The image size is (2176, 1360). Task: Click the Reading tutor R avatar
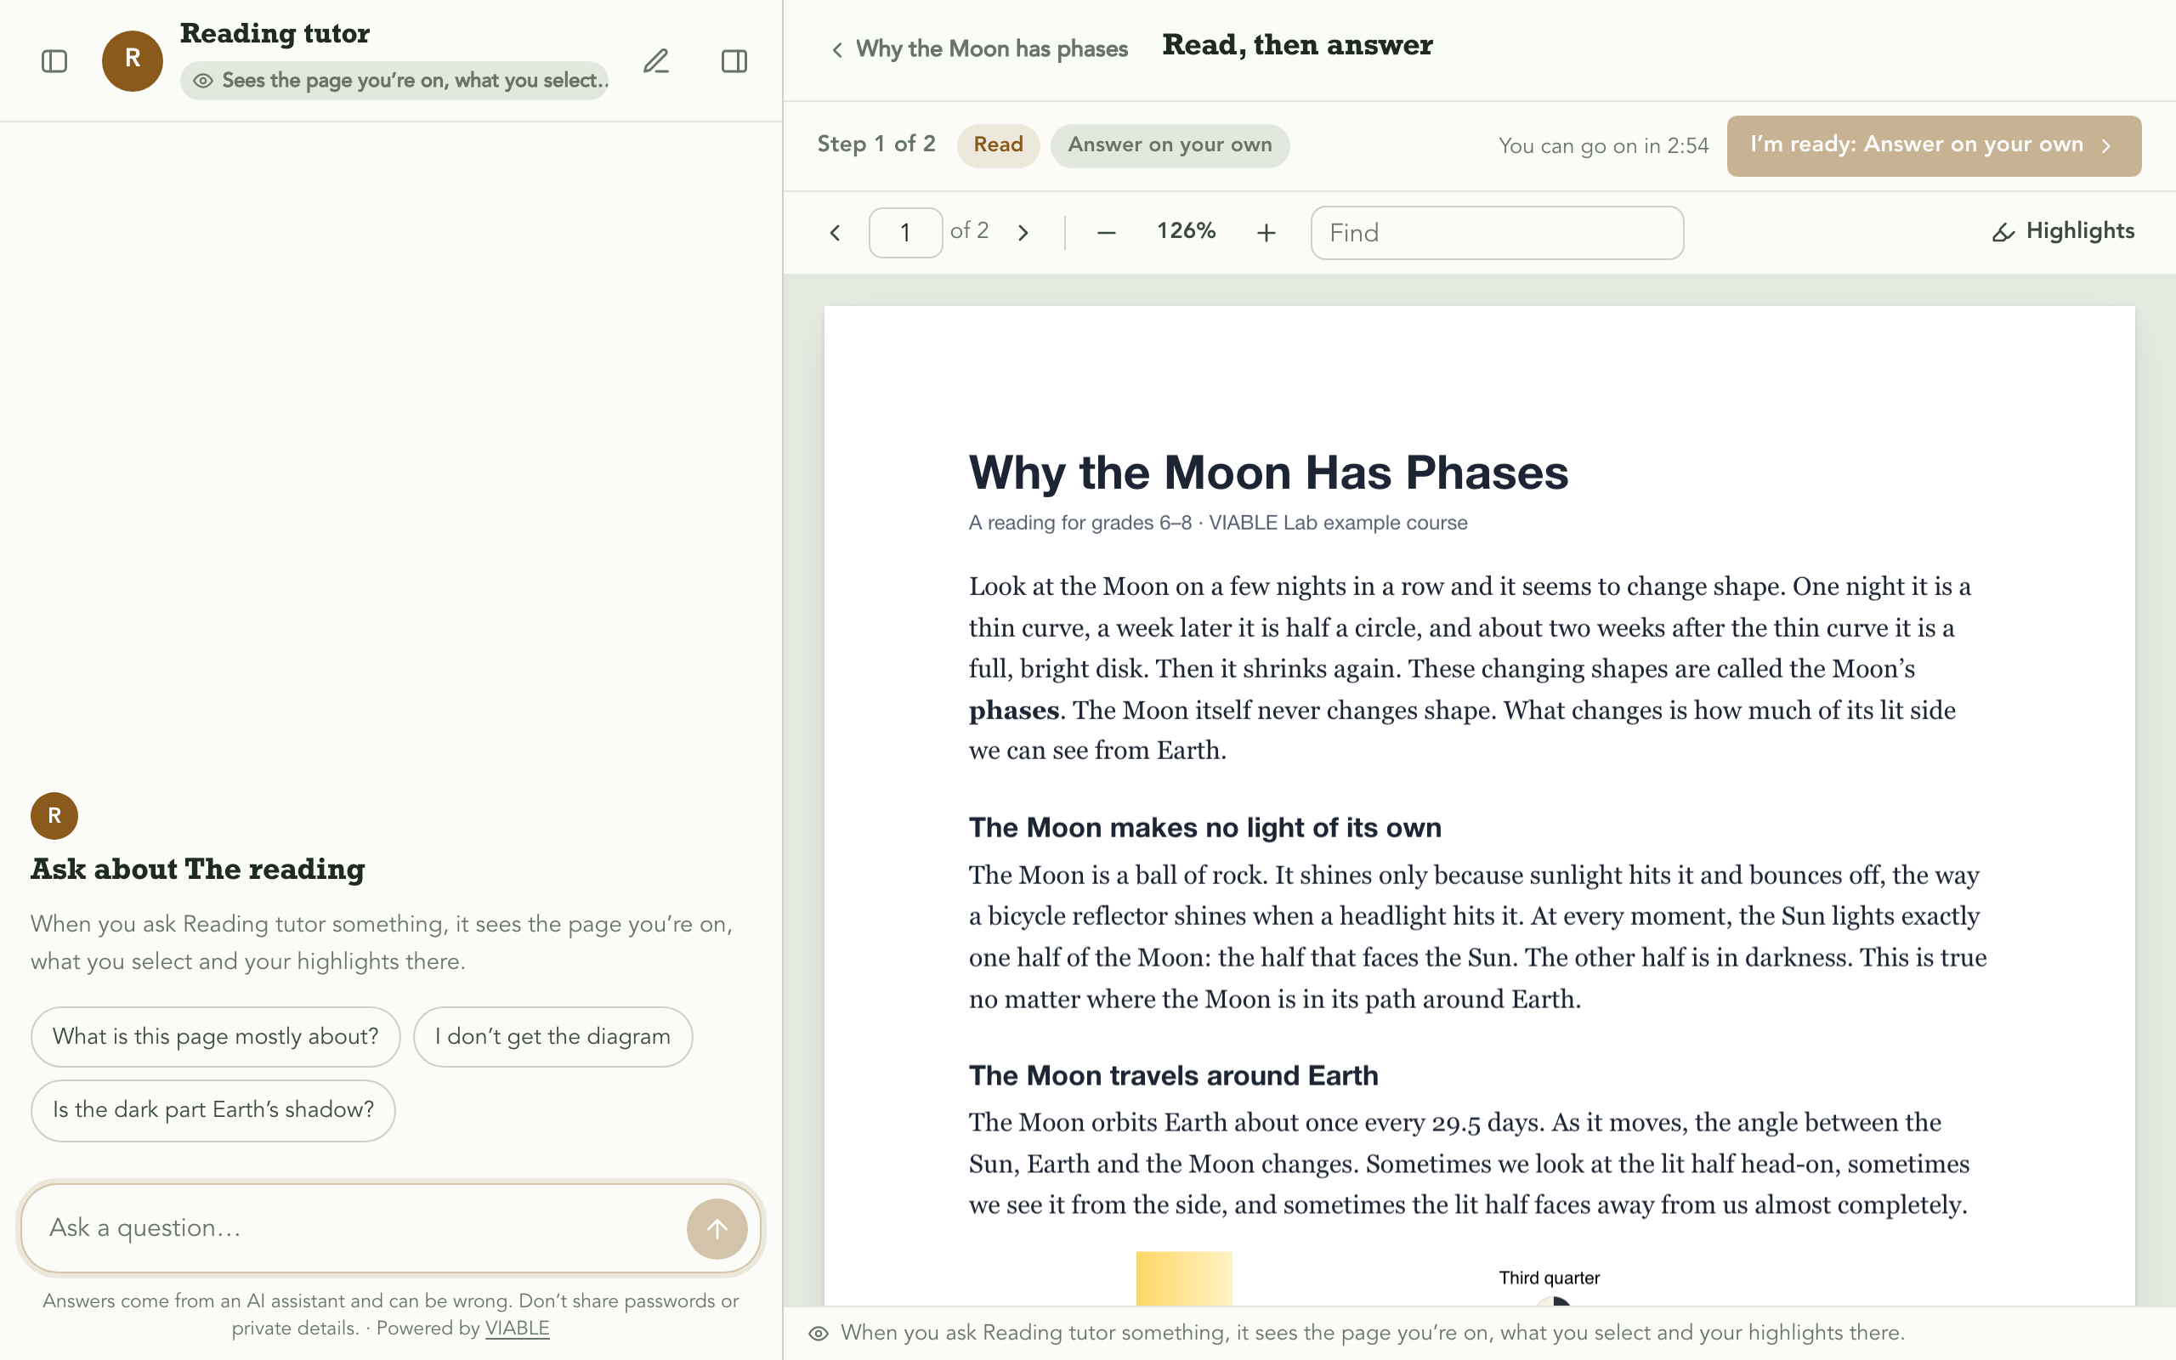click(x=133, y=60)
